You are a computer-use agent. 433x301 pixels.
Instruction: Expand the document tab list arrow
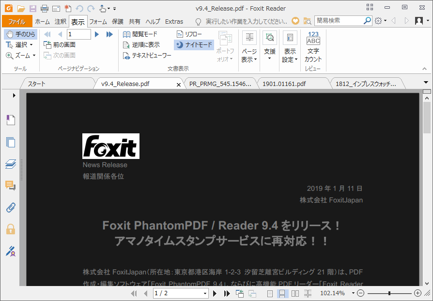pyautogui.click(x=426, y=82)
